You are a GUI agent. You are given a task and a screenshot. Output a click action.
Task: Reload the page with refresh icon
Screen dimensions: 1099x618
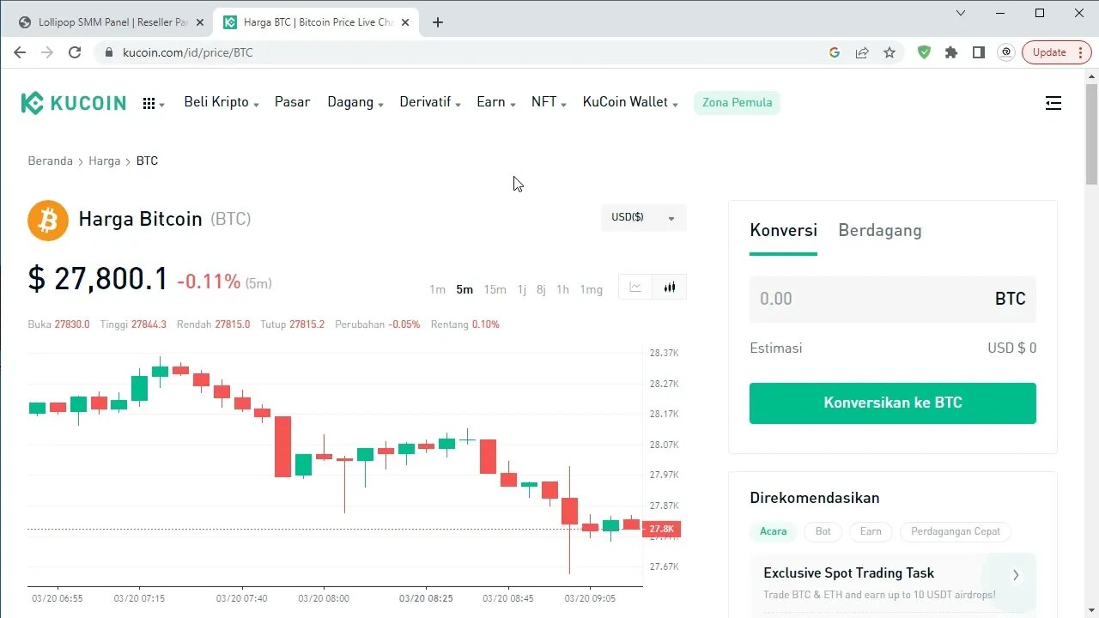click(x=75, y=52)
